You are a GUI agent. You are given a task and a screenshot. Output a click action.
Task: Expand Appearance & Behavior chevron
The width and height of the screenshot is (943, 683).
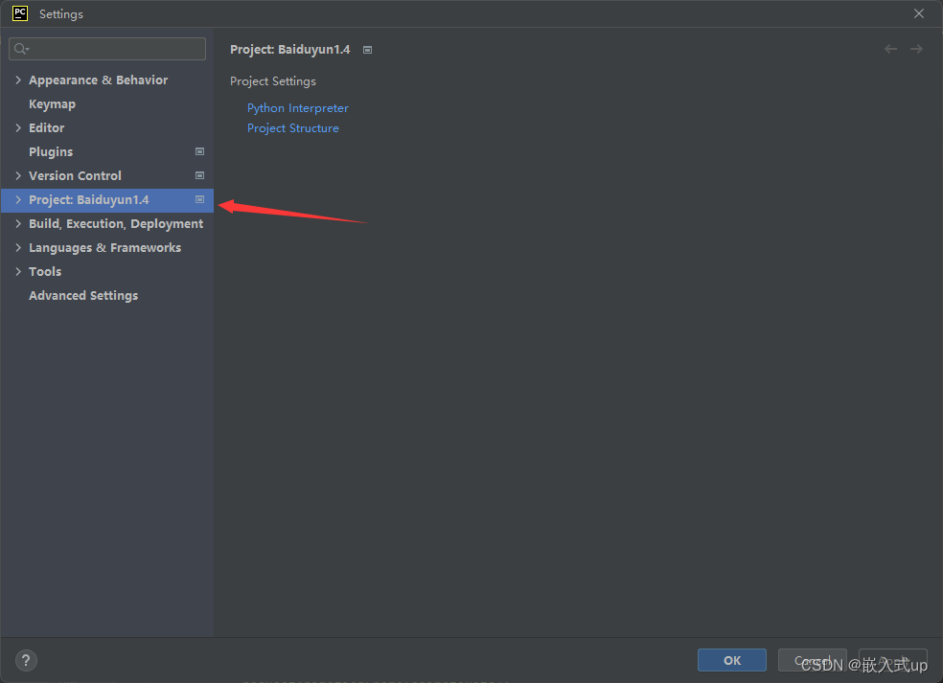point(18,80)
